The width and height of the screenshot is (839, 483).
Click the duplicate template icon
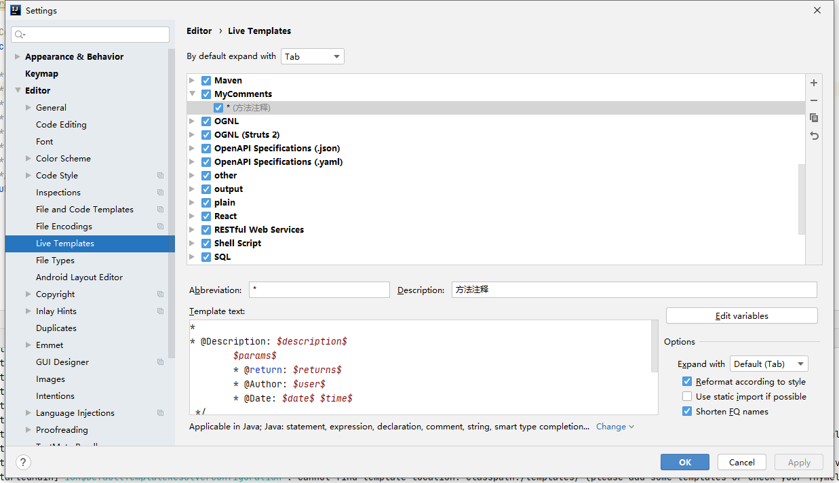coord(814,118)
